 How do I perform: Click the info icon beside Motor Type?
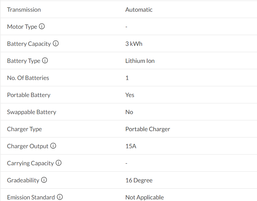coord(42,27)
